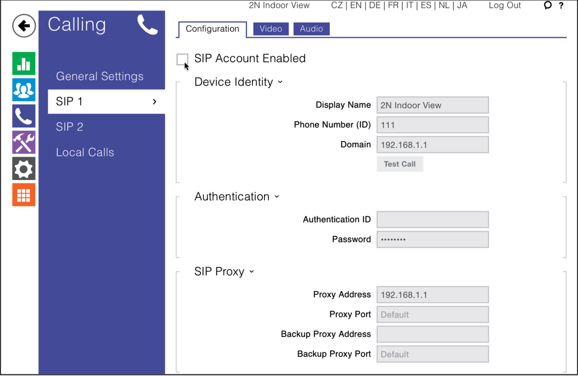Viewport: 578px width, 376px height.
Task: Open the System gear icon
Action: point(24,169)
